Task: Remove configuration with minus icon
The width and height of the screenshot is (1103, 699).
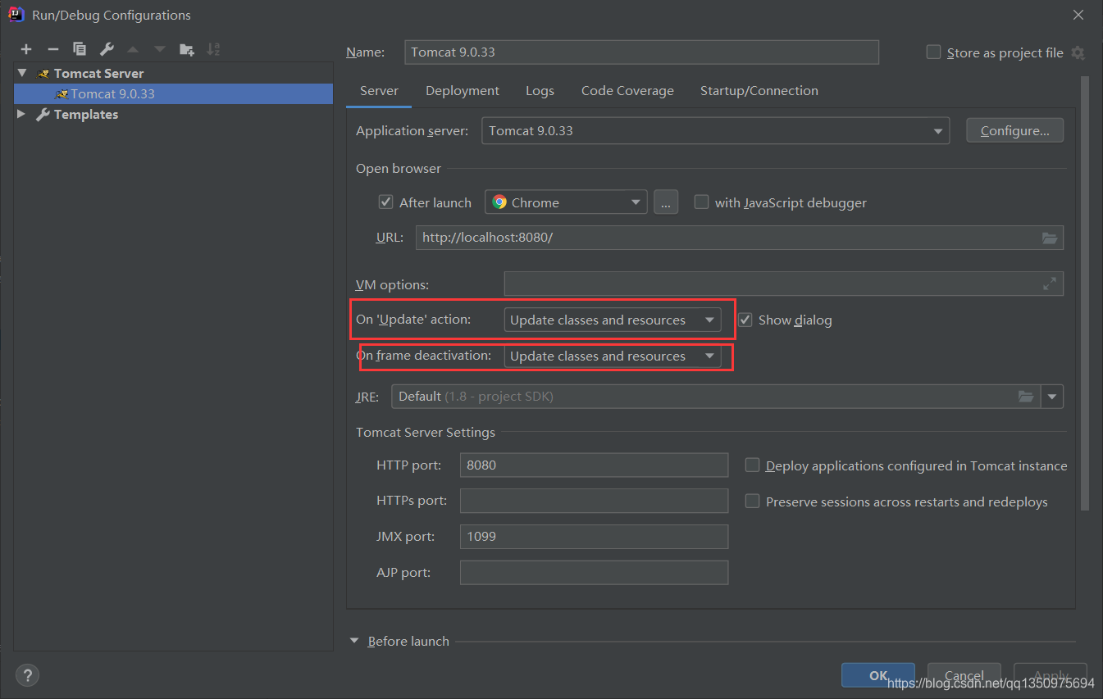Action: 53,49
